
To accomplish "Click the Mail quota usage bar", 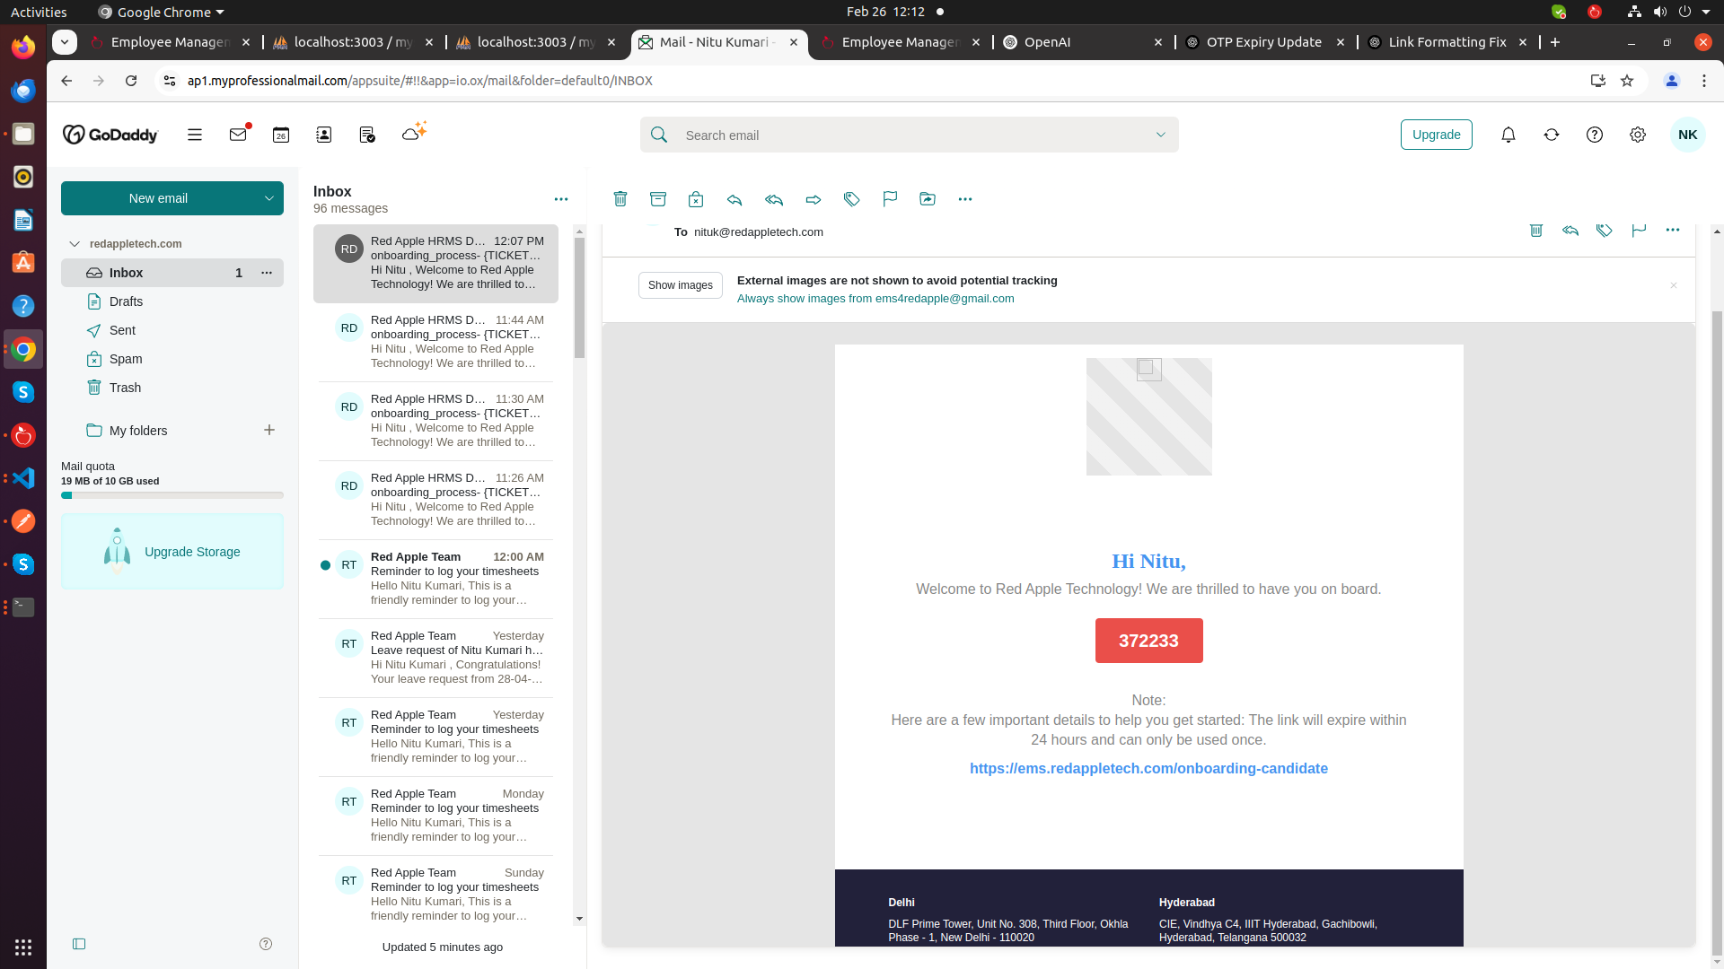I will pos(172,495).
